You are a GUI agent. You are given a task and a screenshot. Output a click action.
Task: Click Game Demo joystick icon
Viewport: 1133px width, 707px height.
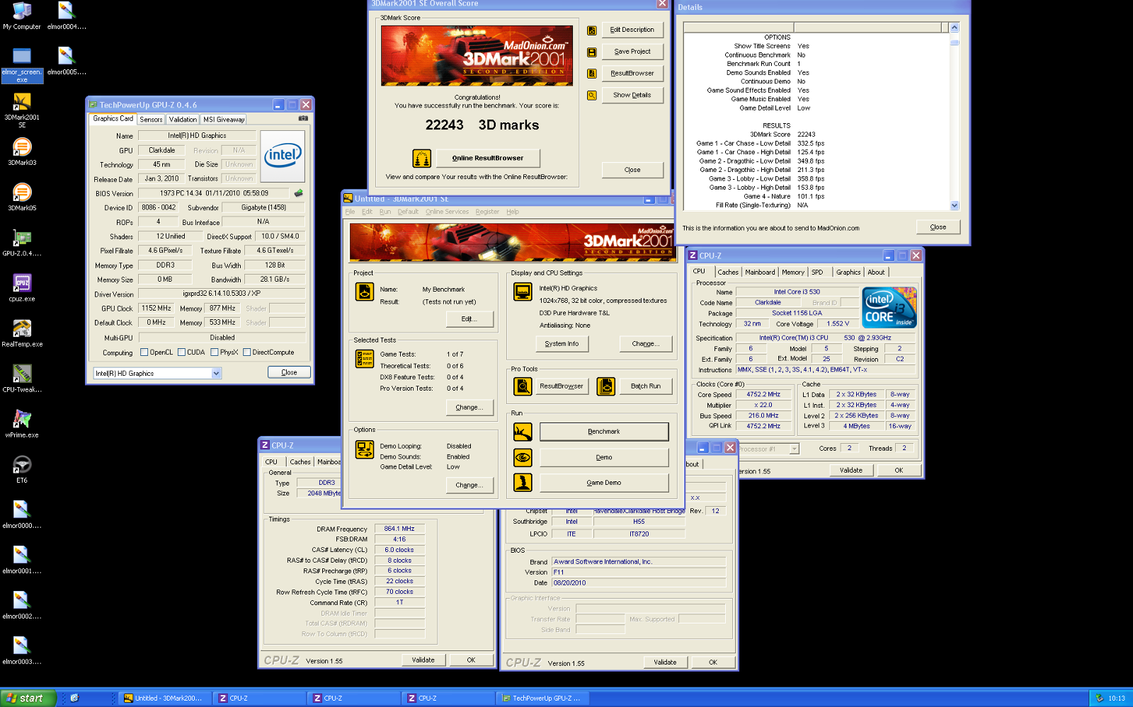point(523,483)
